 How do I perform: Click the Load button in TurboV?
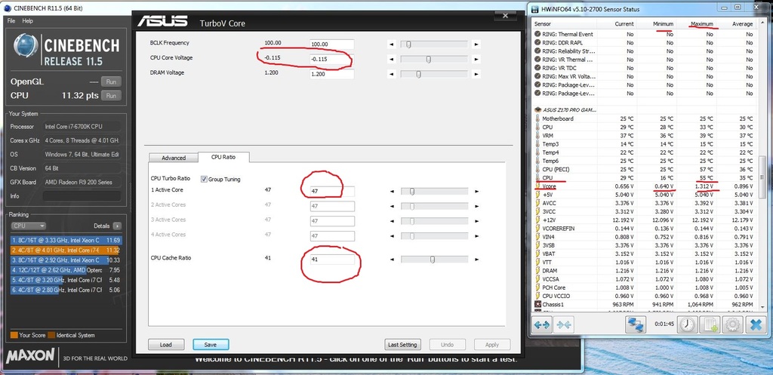click(166, 345)
